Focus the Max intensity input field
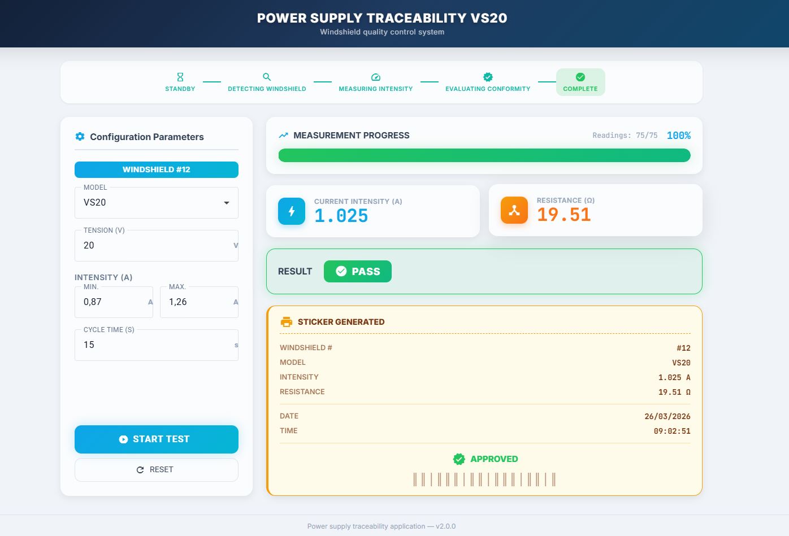The width and height of the screenshot is (789, 536). [200, 302]
